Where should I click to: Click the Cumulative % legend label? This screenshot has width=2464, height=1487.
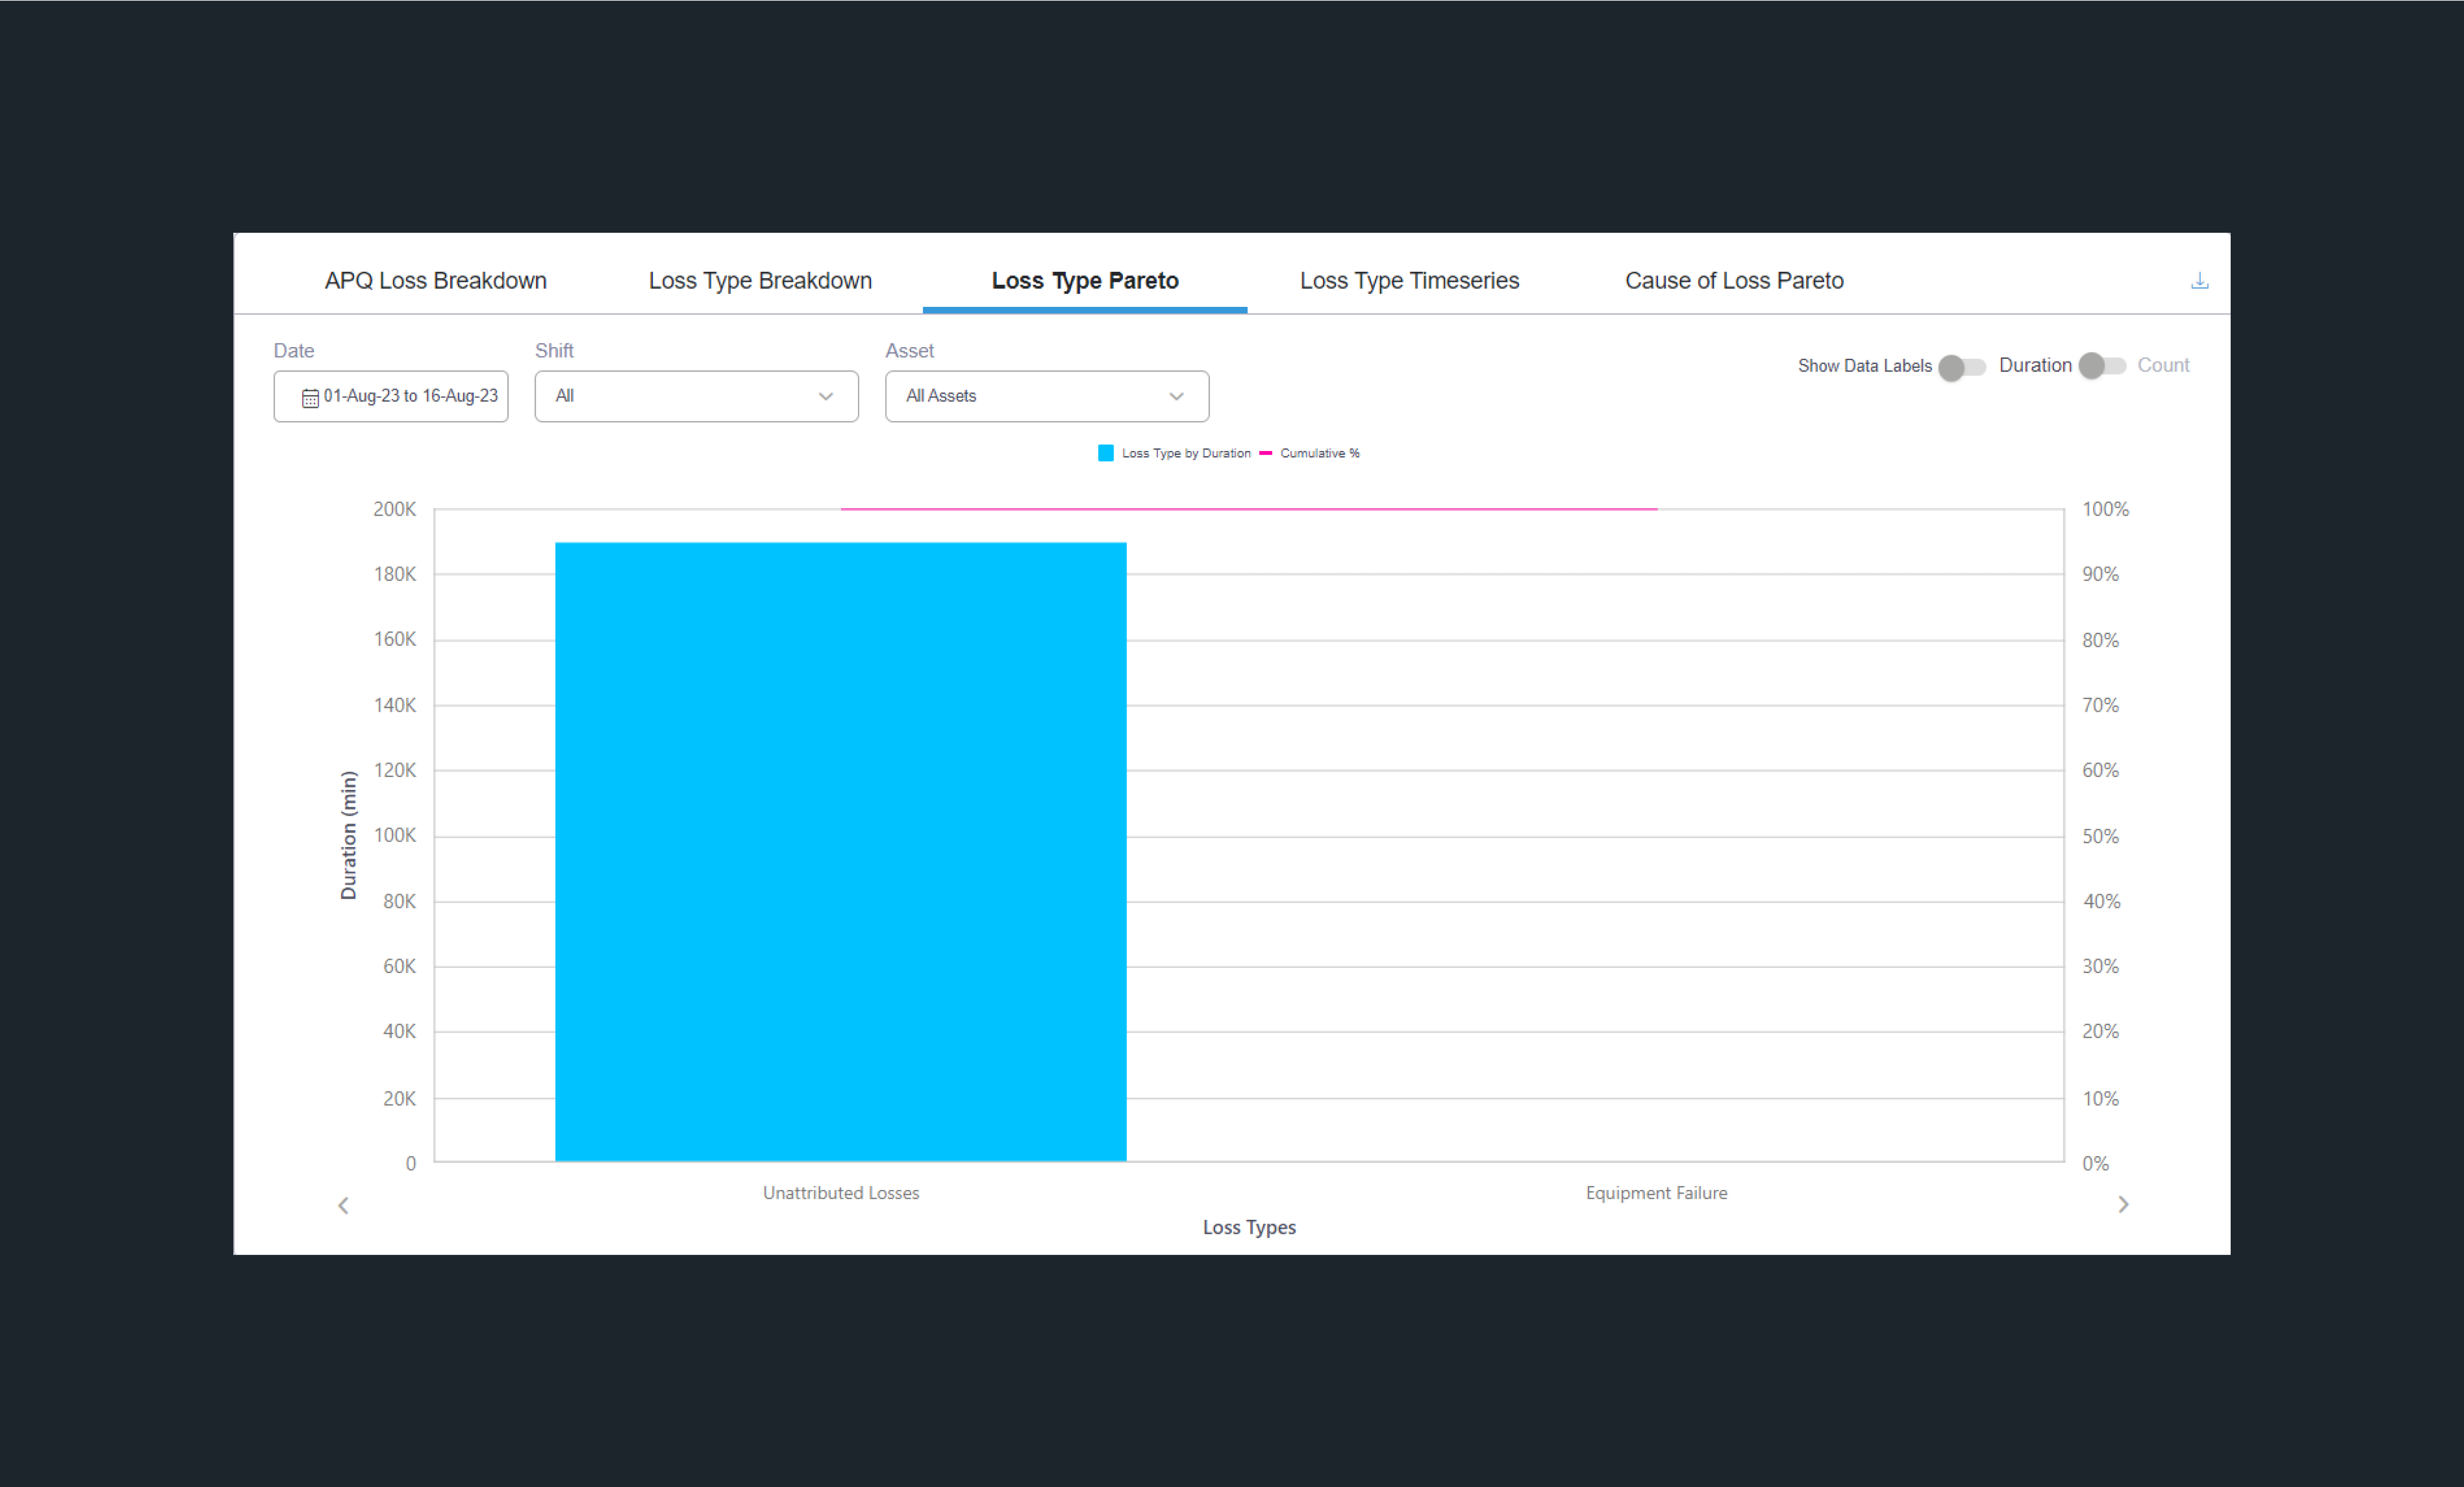(1320, 453)
